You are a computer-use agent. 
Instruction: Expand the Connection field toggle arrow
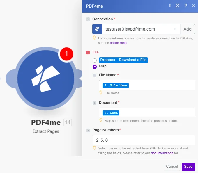(88, 19)
